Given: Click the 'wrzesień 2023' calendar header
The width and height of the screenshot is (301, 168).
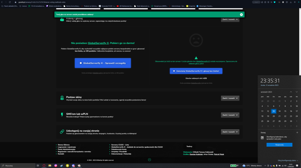Looking at the screenshot, I should [266, 92].
